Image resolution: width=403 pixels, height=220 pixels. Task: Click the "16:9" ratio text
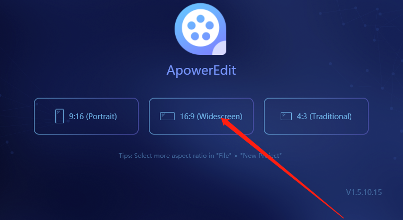tap(187, 117)
